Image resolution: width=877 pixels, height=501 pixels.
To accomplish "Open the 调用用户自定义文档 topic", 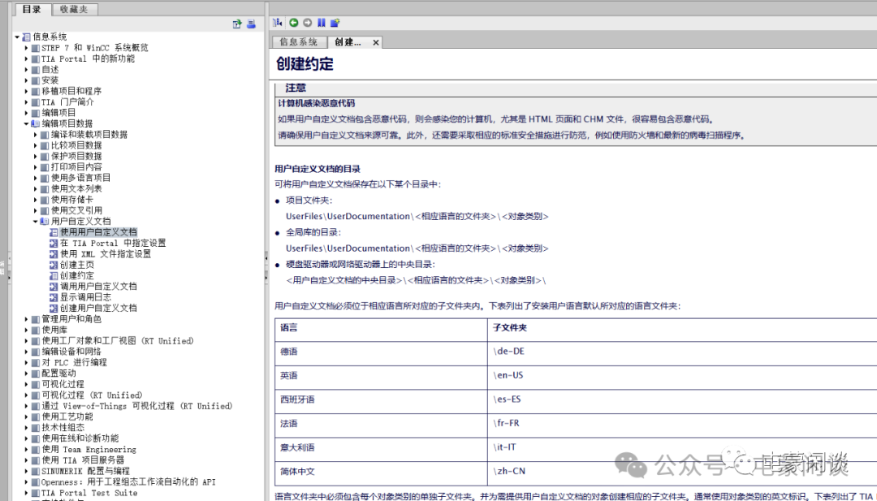I will [98, 287].
